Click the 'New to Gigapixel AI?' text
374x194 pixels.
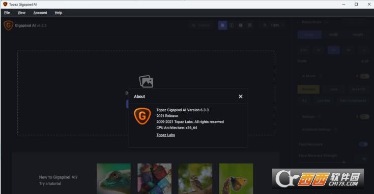[x=58, y=177]
